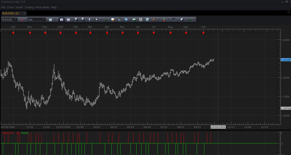Click the 09/08/2008 date on the axis
The height and width of the screenshot is (155, 291).
(x=8, y=127)
